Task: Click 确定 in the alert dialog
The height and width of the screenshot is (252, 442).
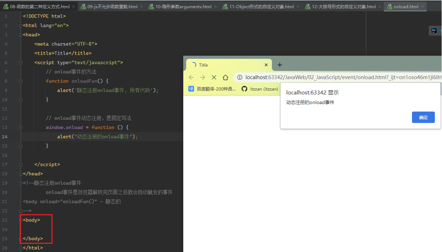Action: point(423,117)
